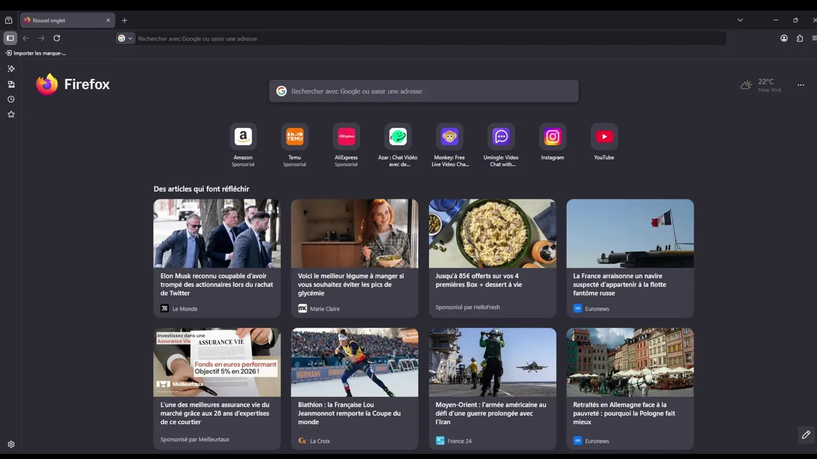817x459 pixels.
Task: Open sidebar settings gear icon
Action: tap(11, 444)
